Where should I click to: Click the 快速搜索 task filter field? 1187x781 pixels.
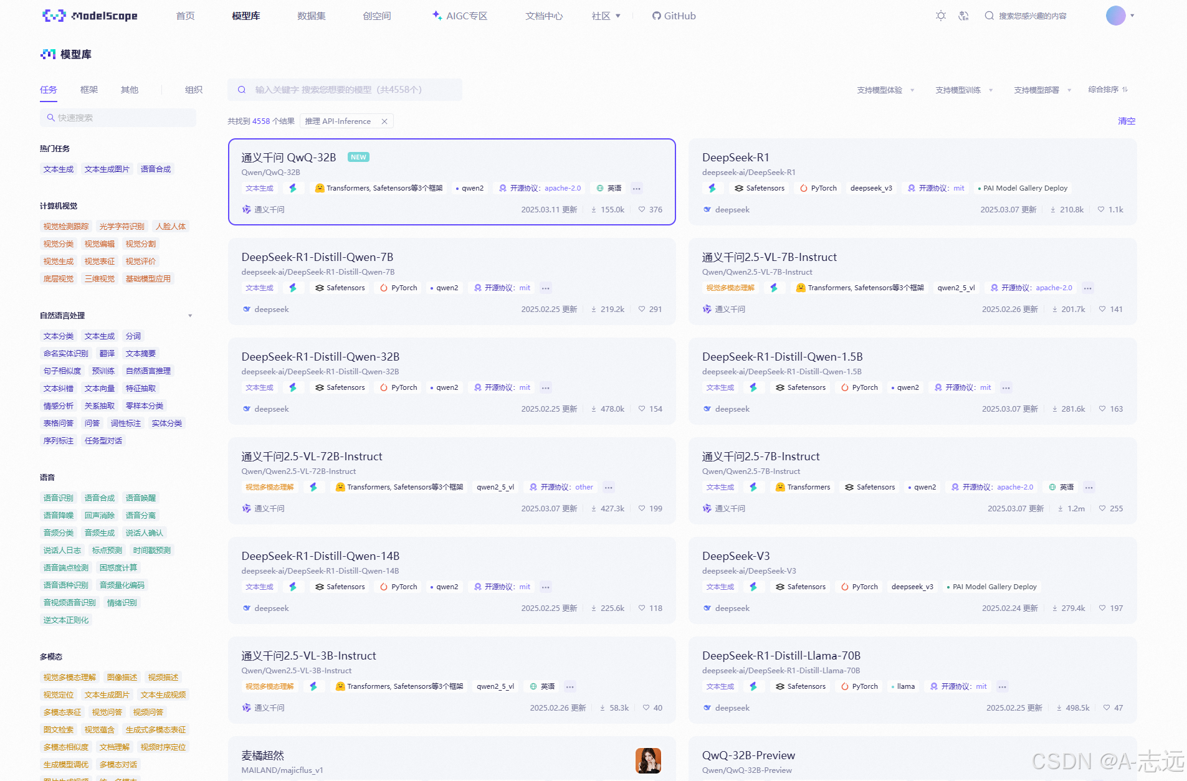tap(118, 118)
